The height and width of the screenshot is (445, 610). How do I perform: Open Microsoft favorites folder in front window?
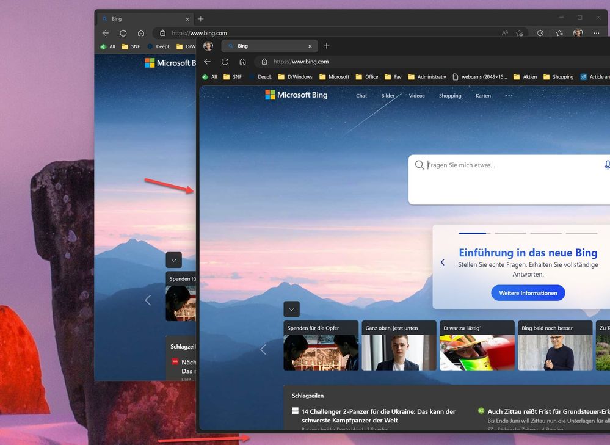pyautogui.click(x=334, y=77)
